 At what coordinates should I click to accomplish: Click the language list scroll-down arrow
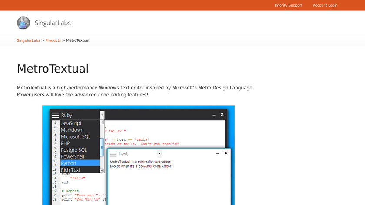pos(102,170)
